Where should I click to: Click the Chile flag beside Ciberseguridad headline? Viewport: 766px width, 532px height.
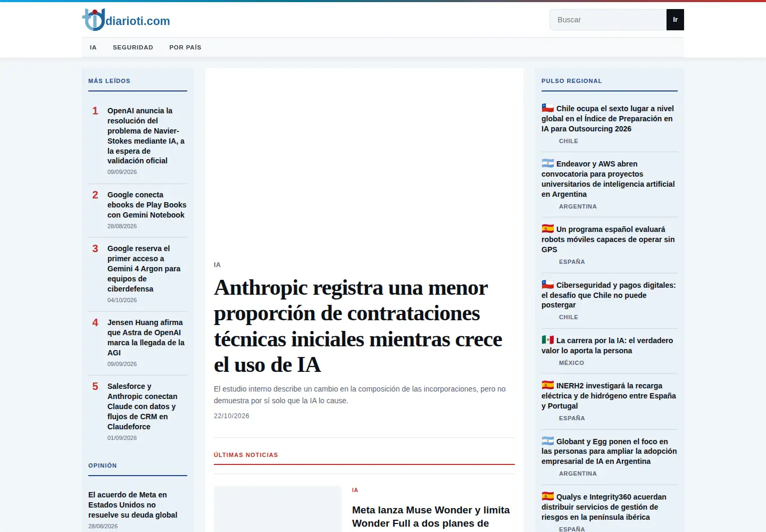[x=548, y=285]
